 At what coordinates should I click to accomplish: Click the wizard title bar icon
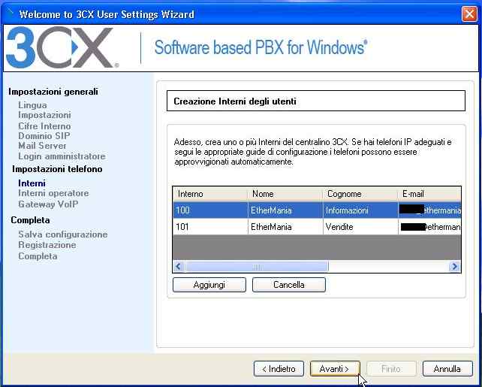pos(11,14)
